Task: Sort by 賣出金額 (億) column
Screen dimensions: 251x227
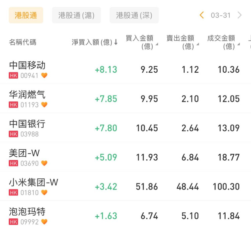Action: pos(183,42)
